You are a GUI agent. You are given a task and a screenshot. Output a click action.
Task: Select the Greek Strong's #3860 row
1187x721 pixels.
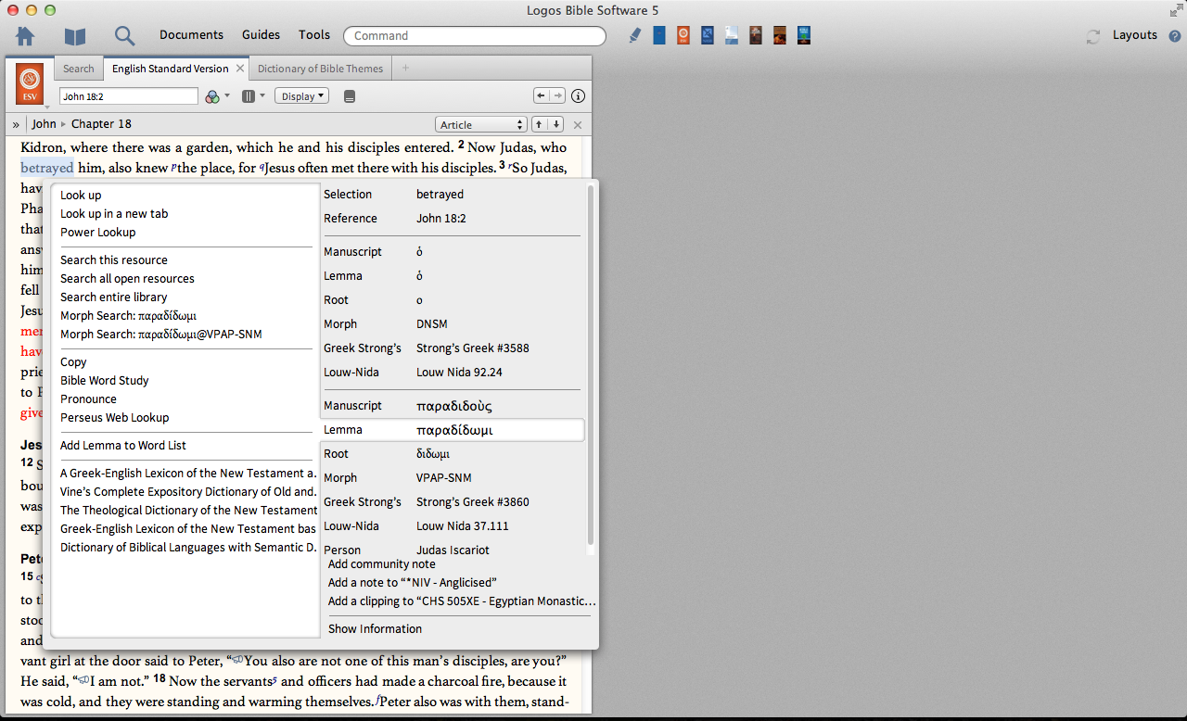point(452,502)
